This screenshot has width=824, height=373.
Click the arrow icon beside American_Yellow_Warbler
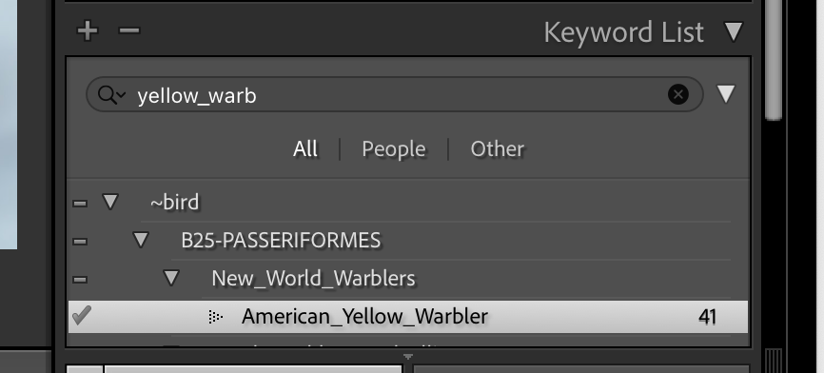pos(215,317)
